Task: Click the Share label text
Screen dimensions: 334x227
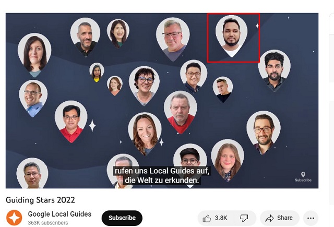Action: (x=284, y=218)
